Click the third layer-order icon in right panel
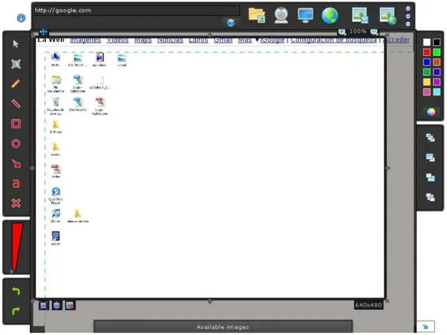The width and height of the screenshot is (447, 335). pos(430,178)
